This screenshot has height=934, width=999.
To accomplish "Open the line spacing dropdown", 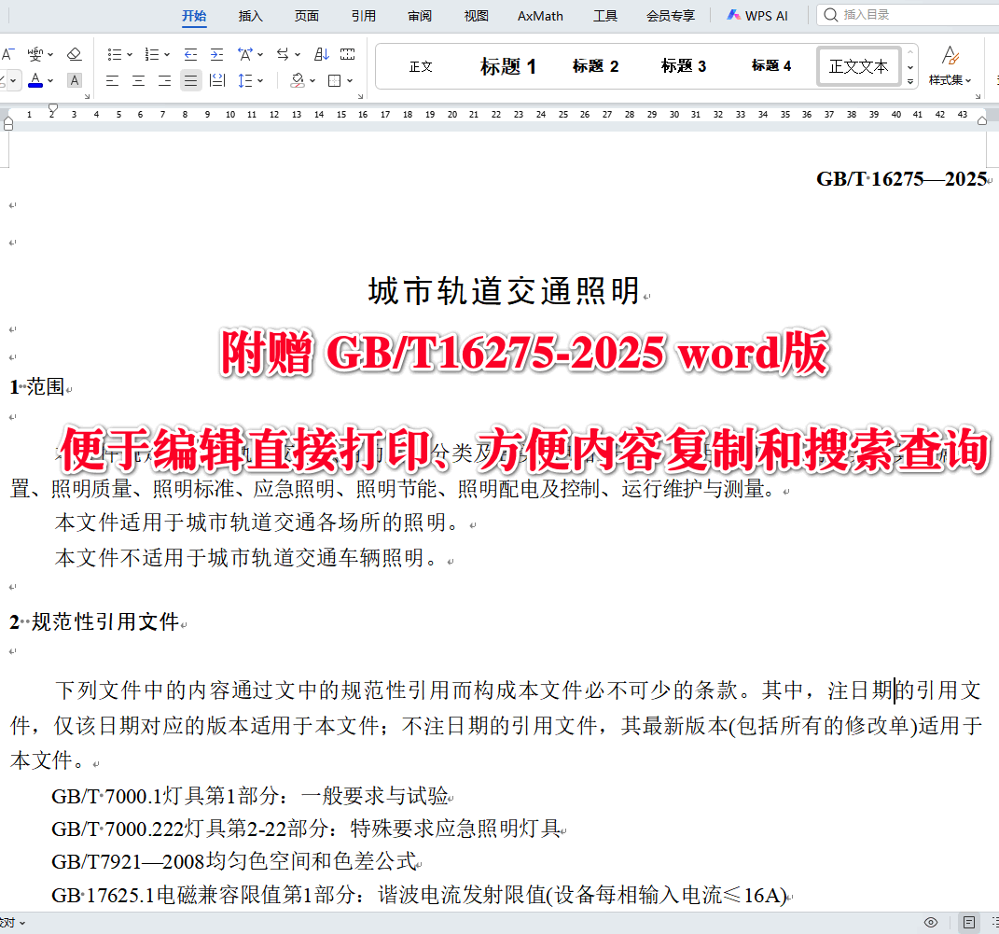I will [259, 81].
